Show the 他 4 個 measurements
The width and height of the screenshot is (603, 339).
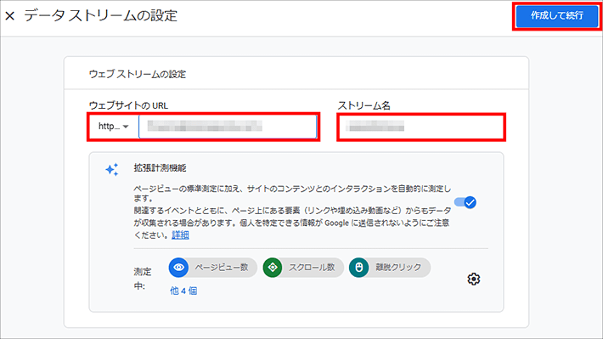tap(183, 291)
